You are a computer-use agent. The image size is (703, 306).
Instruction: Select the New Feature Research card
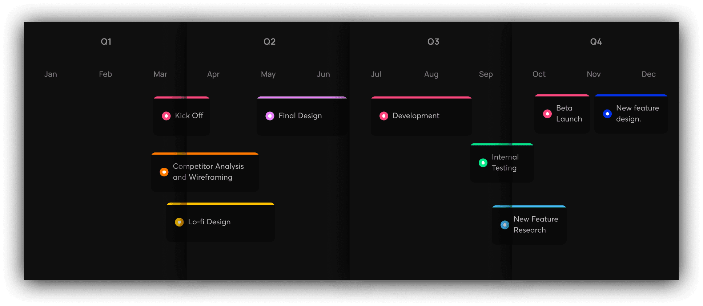[x=529, y=225]
